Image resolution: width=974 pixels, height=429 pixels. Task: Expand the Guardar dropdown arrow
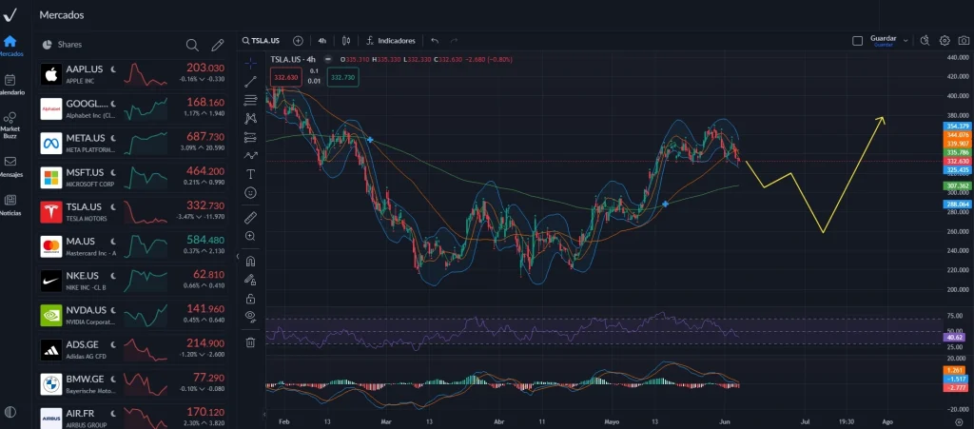[906, 40]
